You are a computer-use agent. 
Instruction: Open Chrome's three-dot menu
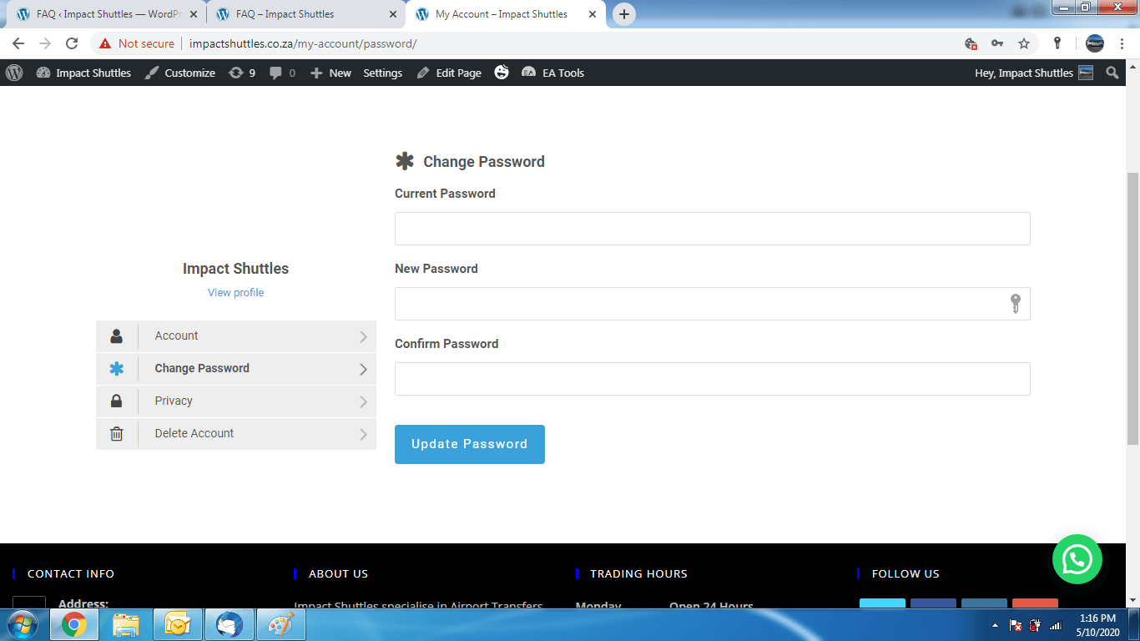1121,43
